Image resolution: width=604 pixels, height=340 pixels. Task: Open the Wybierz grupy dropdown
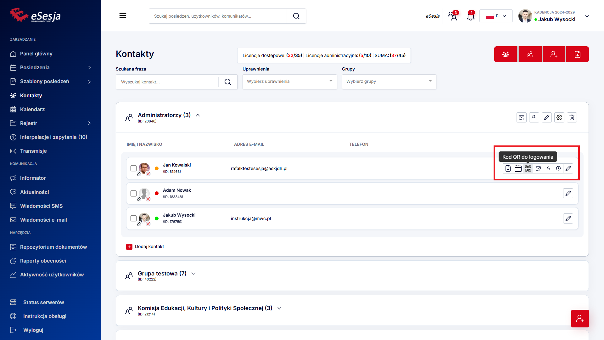pos(389,82)
